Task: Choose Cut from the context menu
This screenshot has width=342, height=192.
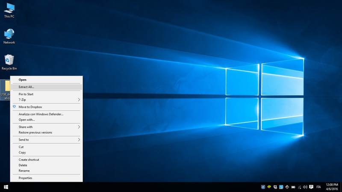Action: [x=47, y=147]
